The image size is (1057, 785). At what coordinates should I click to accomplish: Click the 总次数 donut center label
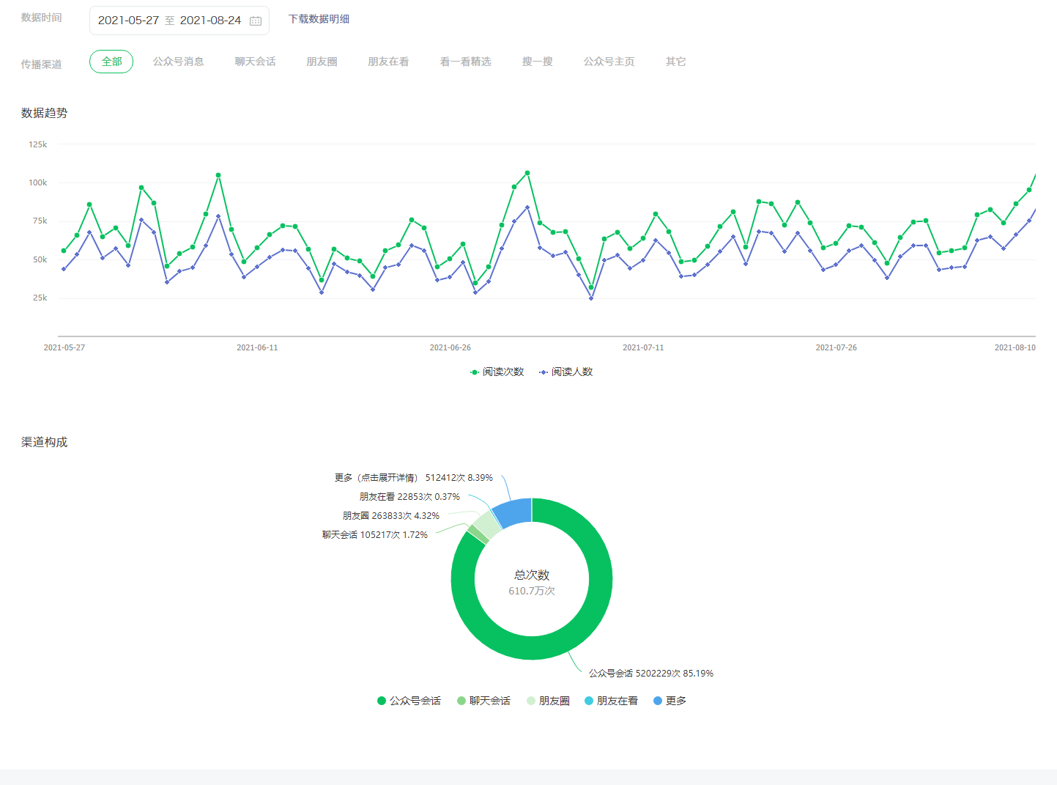tap(532, 575)
